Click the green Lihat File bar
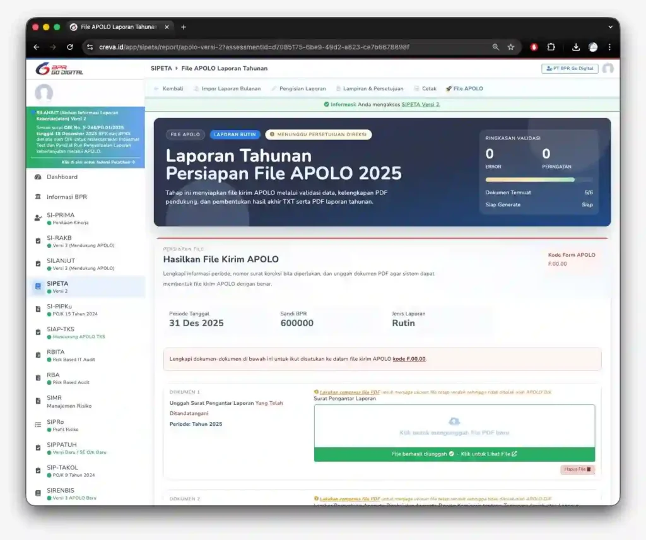 point(454,454)
